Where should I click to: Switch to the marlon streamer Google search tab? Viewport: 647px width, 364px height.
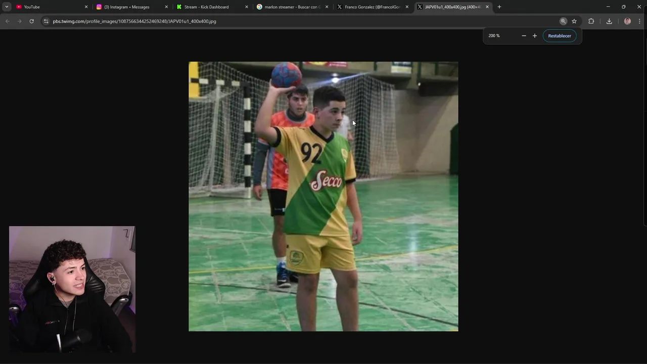pyautogui.click(x=292, y=7)
